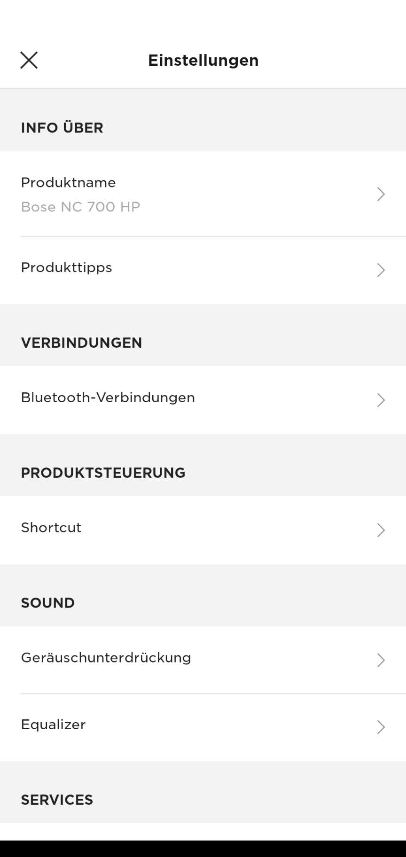The width and height of the screenshot is (406, 857).
Task: Tap the SOUND section header
Action: [47, 603]
